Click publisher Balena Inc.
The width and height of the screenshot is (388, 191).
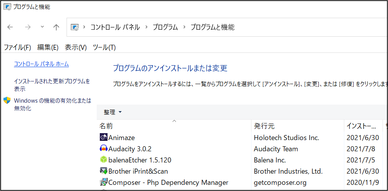point(270,160)
